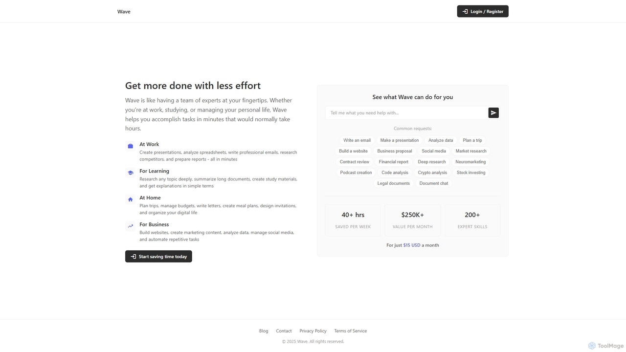Select the Neuromarketing request chip
The width and height of the screenshot is (626, 352).
pyautogui.click(x=470, y=162)
